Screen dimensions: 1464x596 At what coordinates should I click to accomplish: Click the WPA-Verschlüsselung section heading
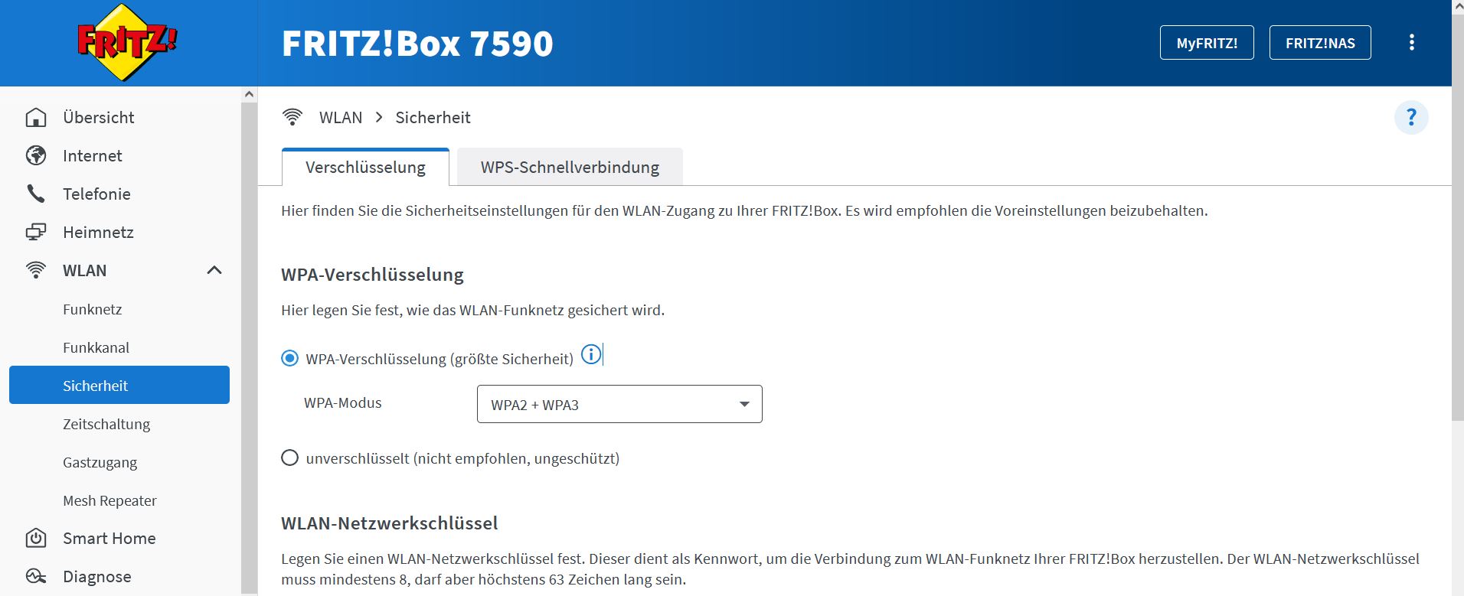372,275
